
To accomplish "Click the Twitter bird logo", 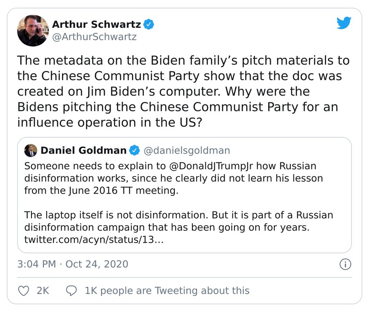I will click(343, 24).
